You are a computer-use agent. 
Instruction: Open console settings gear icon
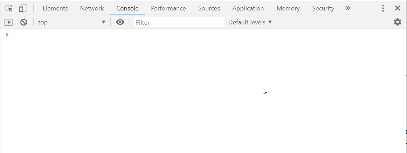coord(398,22)
